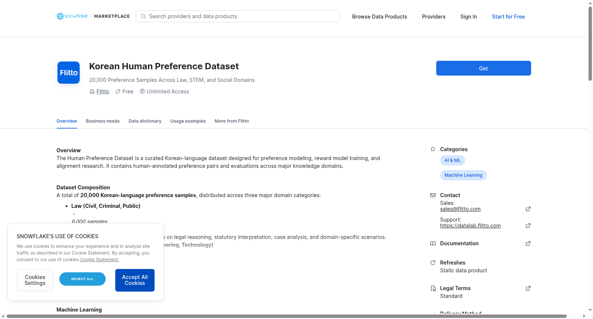Open Cookies Settings
Image resolution: width=593 pixels, height=319 pixels.
pyautogui.click(x=35, y=280)
